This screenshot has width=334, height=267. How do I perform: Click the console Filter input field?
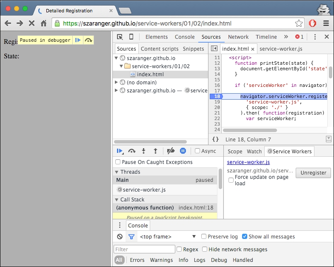click(144, 249)
